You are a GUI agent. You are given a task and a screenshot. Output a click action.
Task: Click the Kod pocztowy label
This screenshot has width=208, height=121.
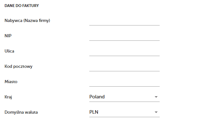tap(19, 66)
